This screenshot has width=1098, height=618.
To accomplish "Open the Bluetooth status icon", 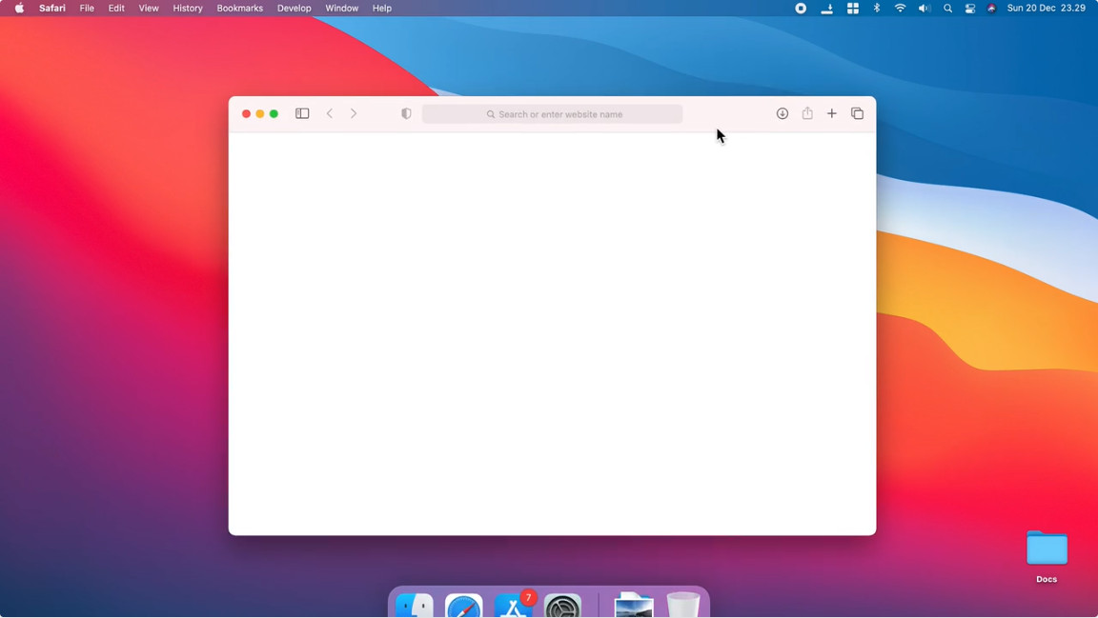I will click(x=877, y=9).
